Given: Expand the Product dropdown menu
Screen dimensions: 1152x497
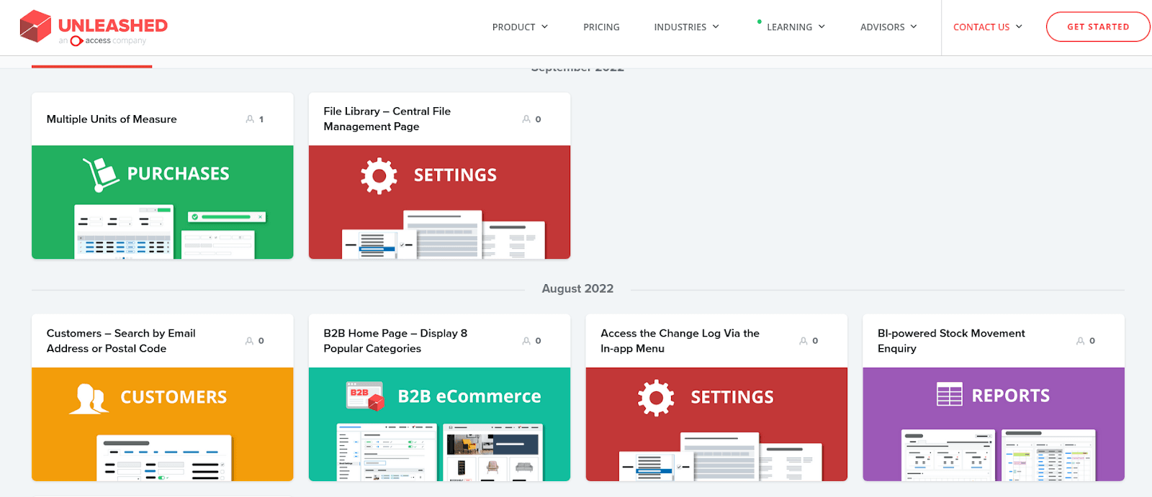Looking at the screenshot, I should [520, 27].
